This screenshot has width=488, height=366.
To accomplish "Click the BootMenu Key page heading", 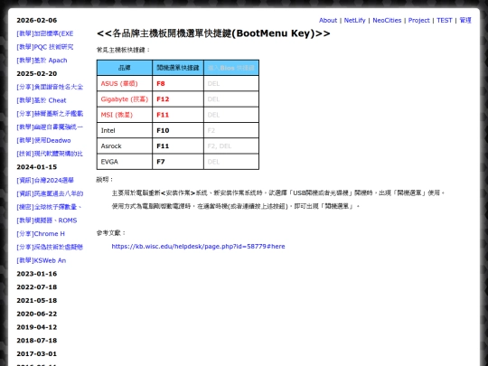I will pyautogui.click(x=213, y=33).
